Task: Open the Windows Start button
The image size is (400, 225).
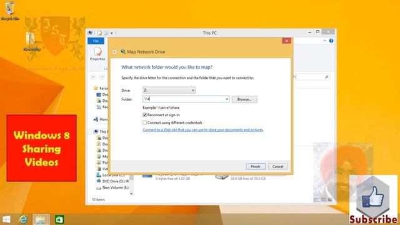Action: 6,219
